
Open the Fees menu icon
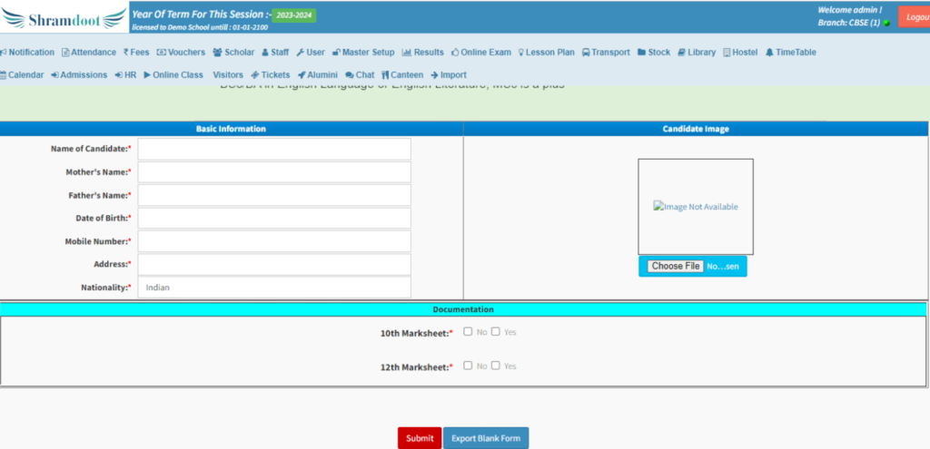pos(126,53)
